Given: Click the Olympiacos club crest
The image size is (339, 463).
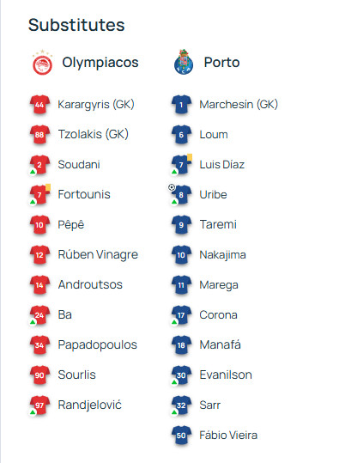Looking at the screenshot, I should point(43,63).
